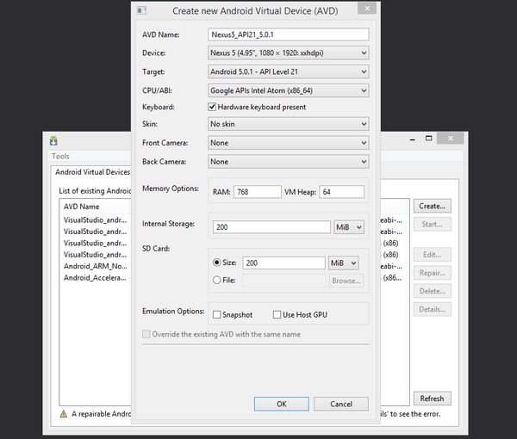Enable the Use Host GPU option
Image resolution: width=517 pixels, height=439 pixels.
point(277,315)
